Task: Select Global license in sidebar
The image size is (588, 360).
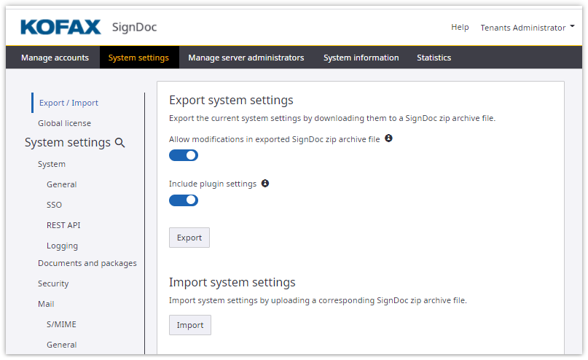Action: [x=64, y=123]
